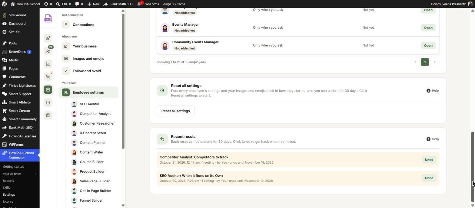Image resolution: width=475 pixels, height=208 pixels.
Task: Open the HowToAI School site link
Action: coord(25,4)
